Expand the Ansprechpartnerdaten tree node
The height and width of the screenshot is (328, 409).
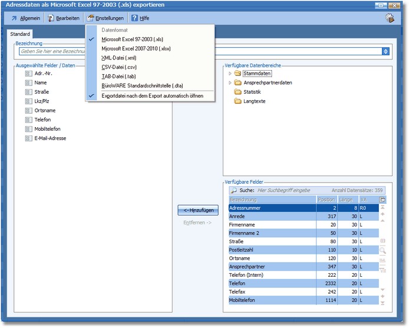coord(230,83)
